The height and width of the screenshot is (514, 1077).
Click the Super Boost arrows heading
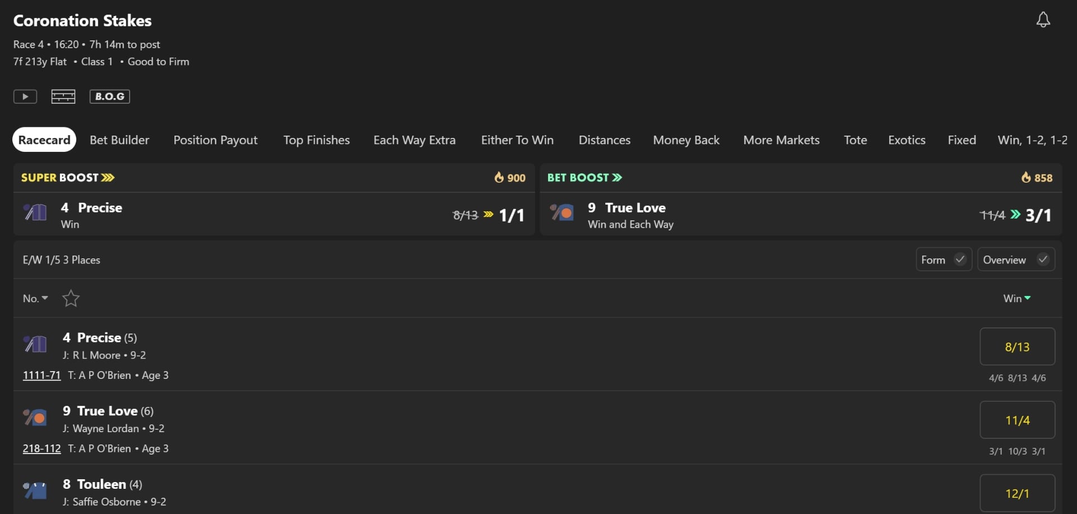click(68, 178)
